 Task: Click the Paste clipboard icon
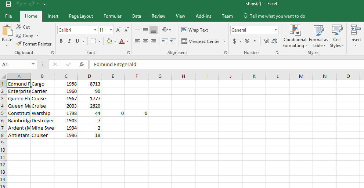tap(7, 30)
